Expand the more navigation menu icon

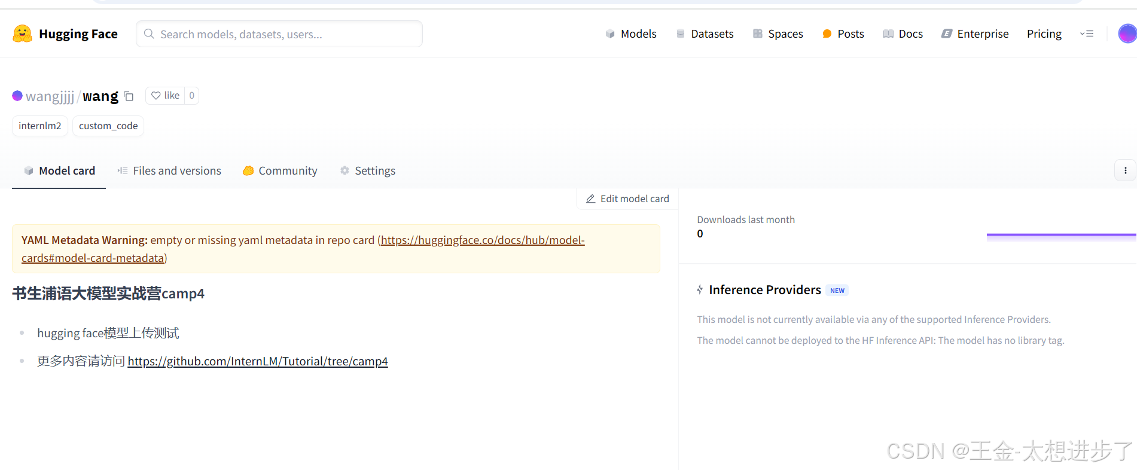(x=1087, y=34)
